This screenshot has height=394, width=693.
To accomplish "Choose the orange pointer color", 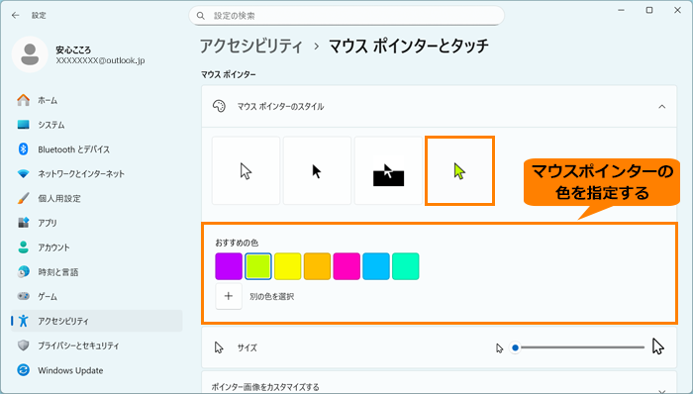I will (318, 266).
